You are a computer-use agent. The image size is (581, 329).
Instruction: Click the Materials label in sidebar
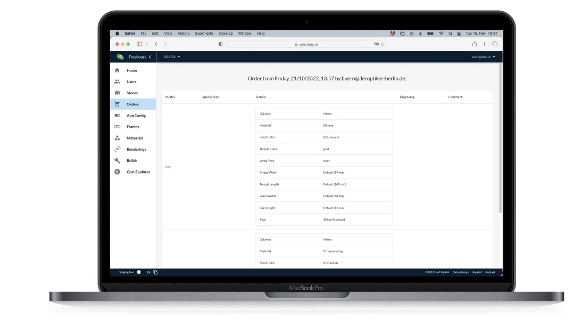tap(135, 138)
